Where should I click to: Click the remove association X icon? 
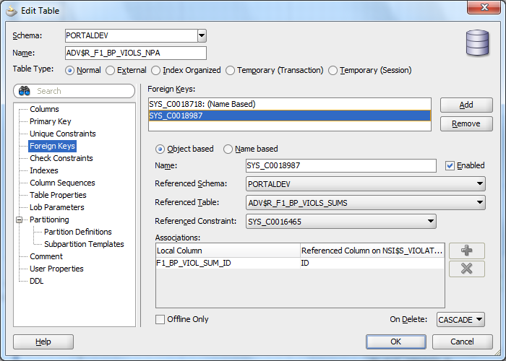(467, 269)
